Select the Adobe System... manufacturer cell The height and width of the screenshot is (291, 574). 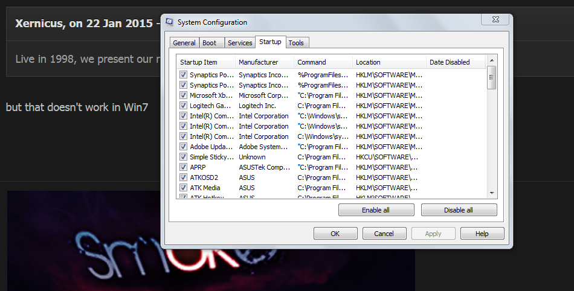263,147
